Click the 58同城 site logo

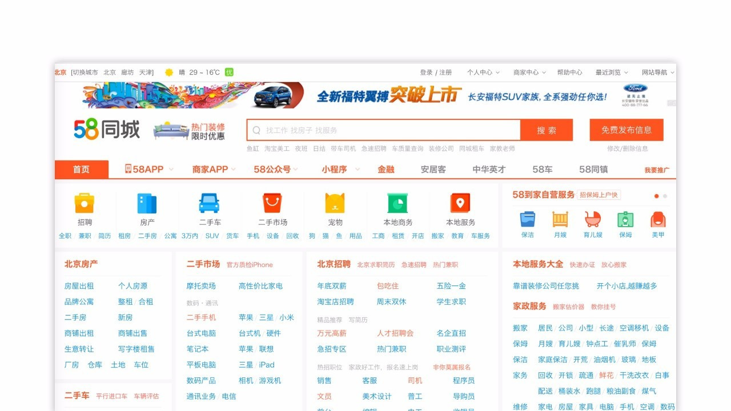(x=107, y=130)
